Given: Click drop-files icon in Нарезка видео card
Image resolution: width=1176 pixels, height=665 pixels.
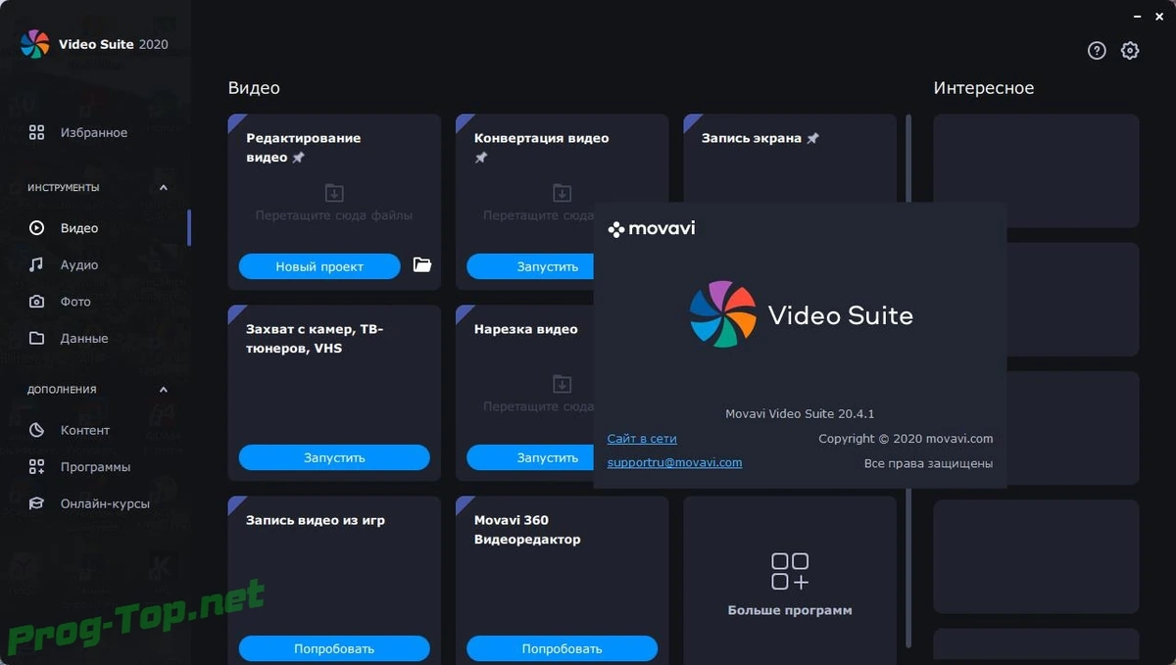Looking at the screenshot, I should (562, 383).
